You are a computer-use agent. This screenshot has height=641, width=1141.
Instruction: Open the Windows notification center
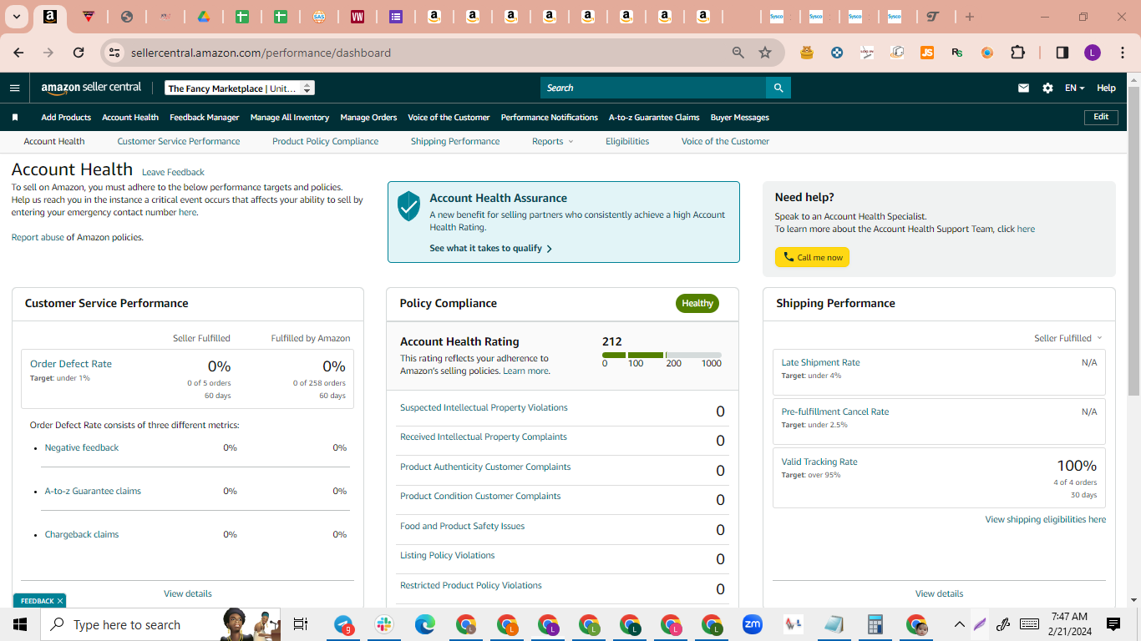pos(1113,624)
